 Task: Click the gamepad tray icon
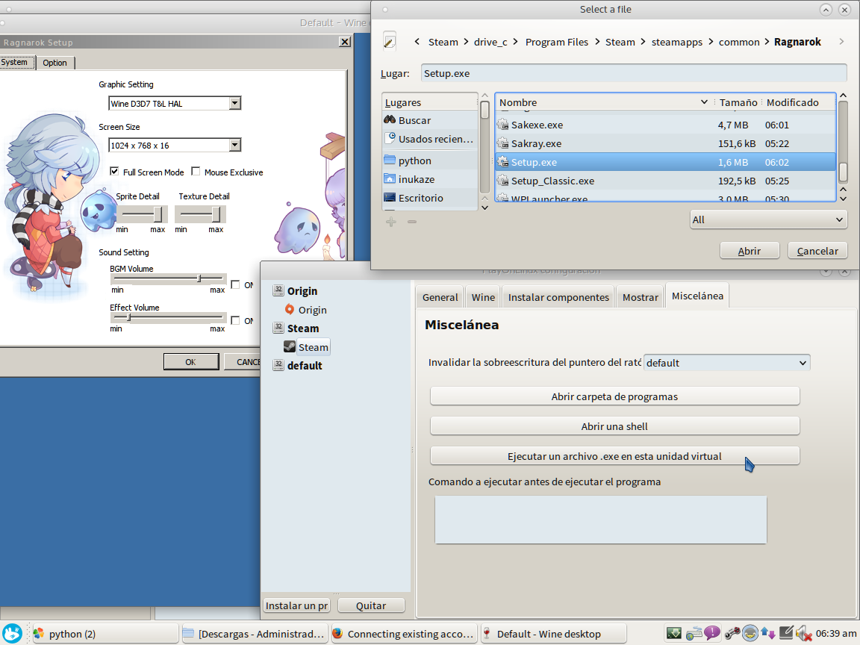(x=732, y=634)
